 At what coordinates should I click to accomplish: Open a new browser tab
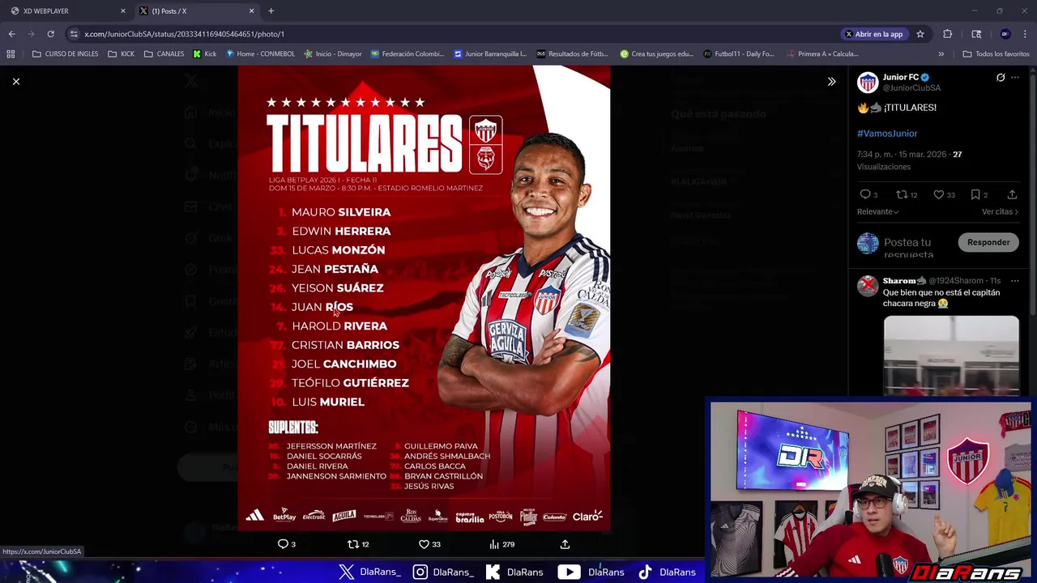pos(271,11)
